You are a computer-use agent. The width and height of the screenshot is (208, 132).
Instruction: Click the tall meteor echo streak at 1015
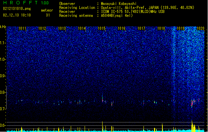pos(102,98)
